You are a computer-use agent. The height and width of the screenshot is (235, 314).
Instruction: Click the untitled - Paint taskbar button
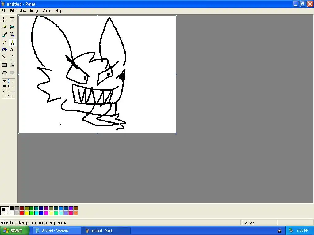106,231
